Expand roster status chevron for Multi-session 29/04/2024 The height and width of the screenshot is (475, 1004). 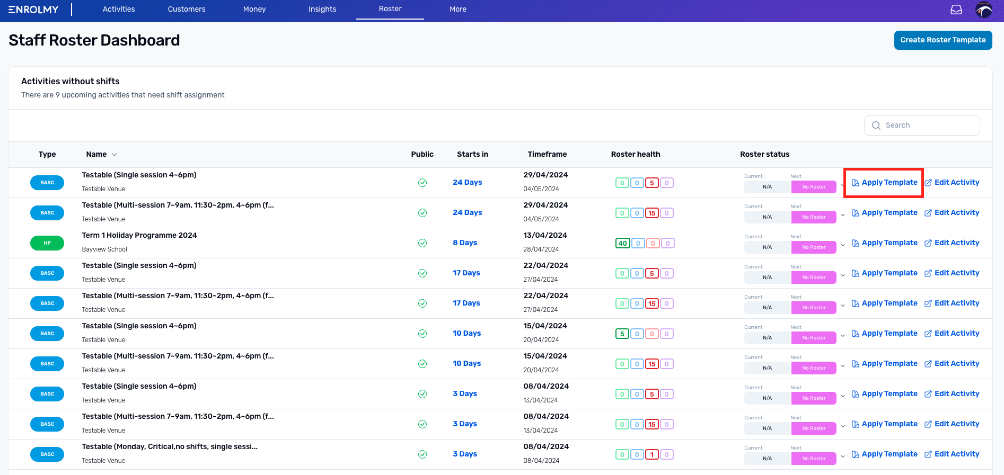[x=843, y=215]
